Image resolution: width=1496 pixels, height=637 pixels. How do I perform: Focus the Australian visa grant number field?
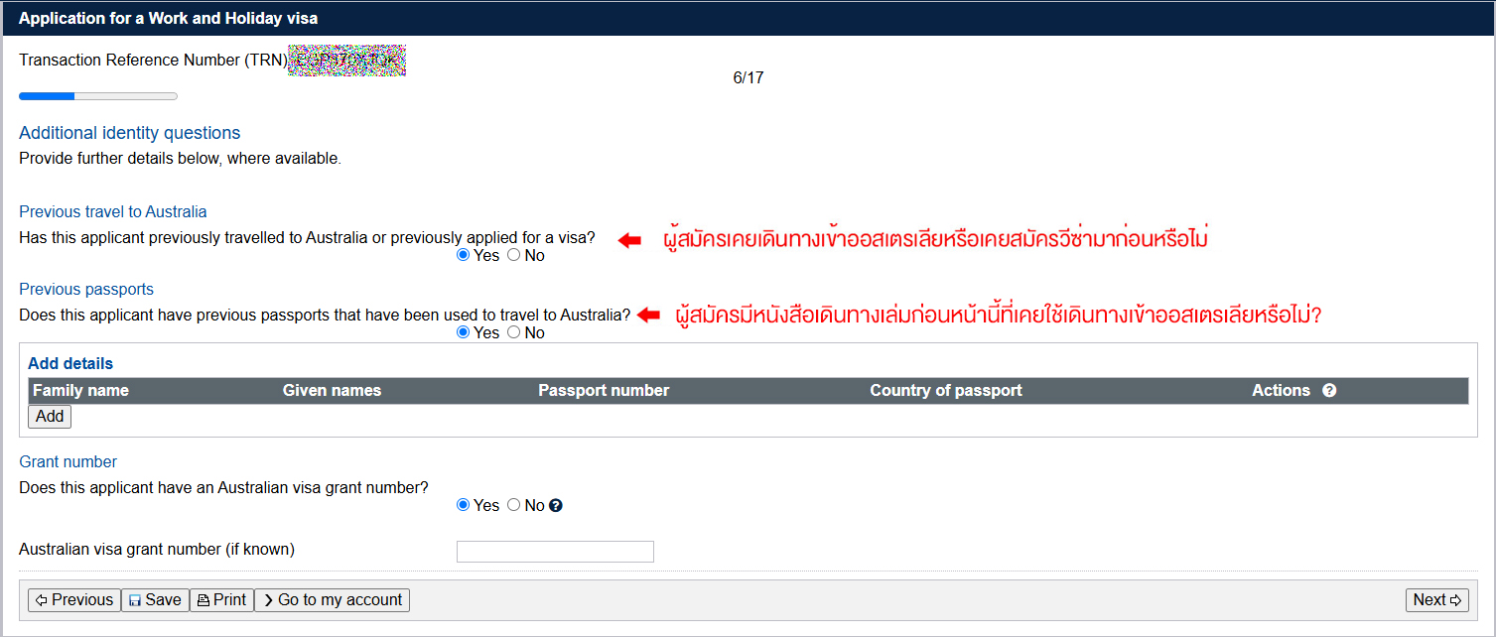[555, 552]
